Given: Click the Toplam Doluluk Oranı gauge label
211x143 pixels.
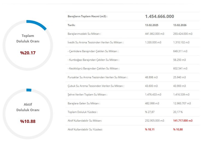Looking at the screenshot, I should tap(28, 38).
